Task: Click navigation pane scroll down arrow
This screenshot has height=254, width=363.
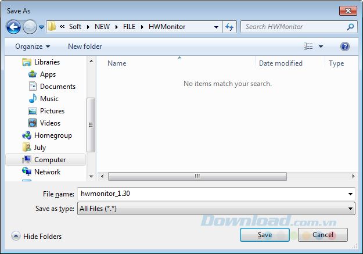Action: 91,177
